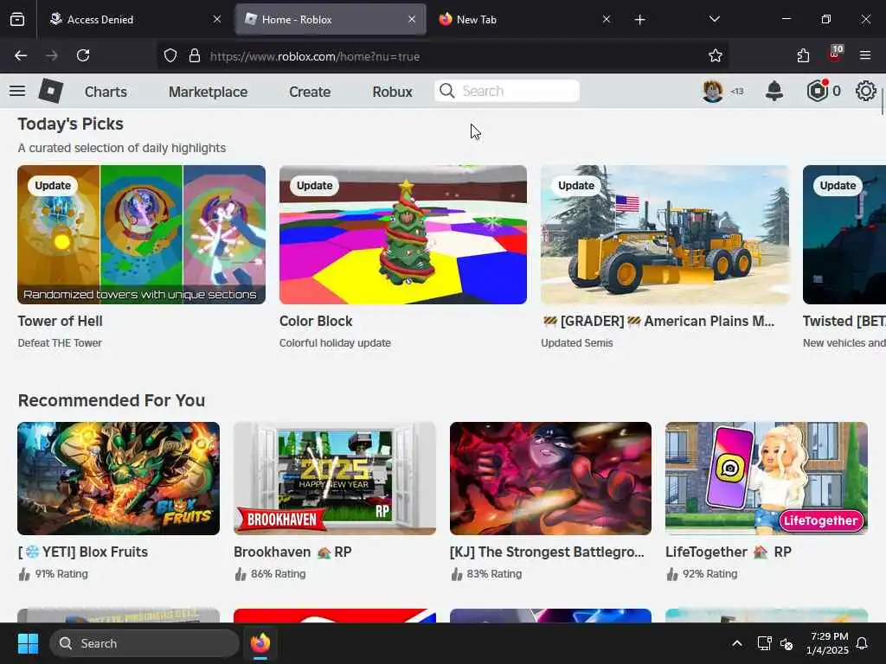Close the Home - Roblox tab

[x=412, y=19]
